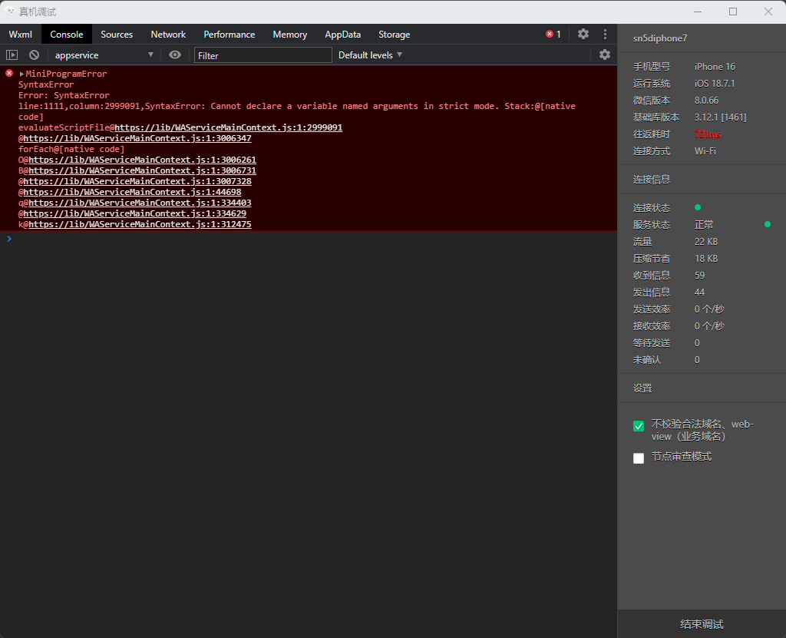Open link WAServiceMainContext.js:1:2999091

229,127
